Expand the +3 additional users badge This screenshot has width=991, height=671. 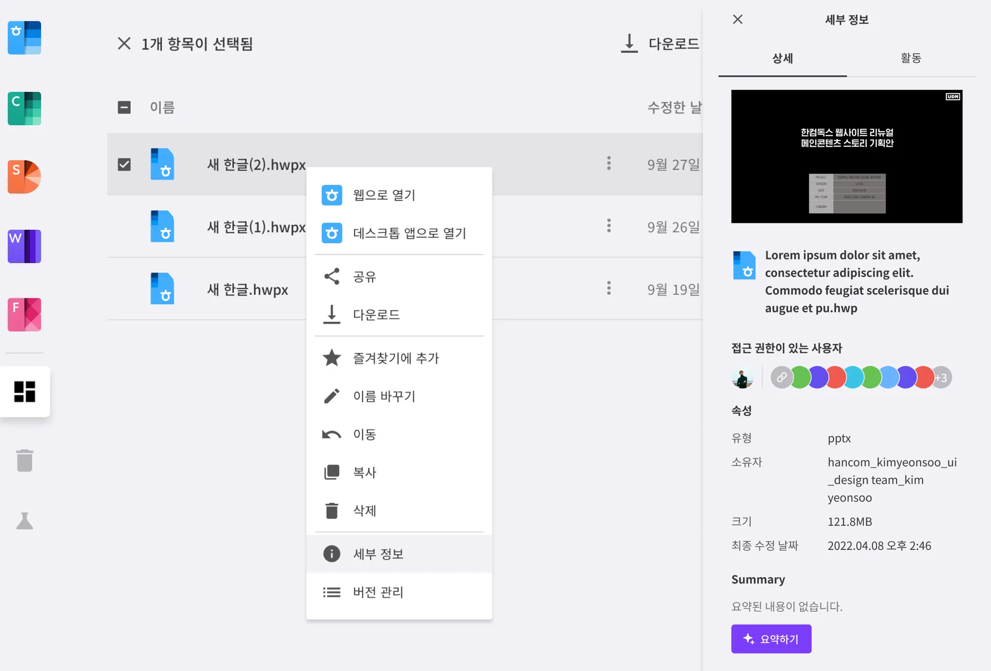942,377
